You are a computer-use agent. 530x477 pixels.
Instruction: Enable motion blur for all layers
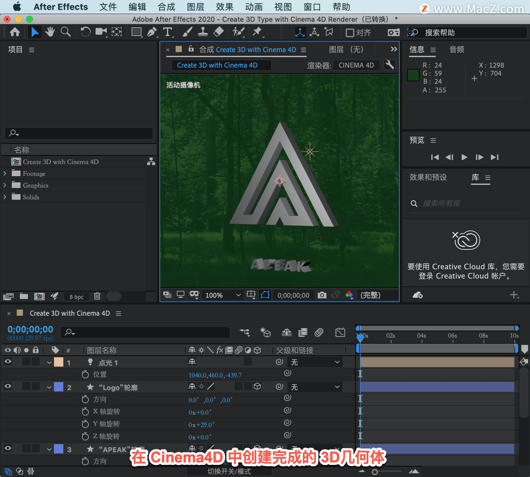[319, 332]
